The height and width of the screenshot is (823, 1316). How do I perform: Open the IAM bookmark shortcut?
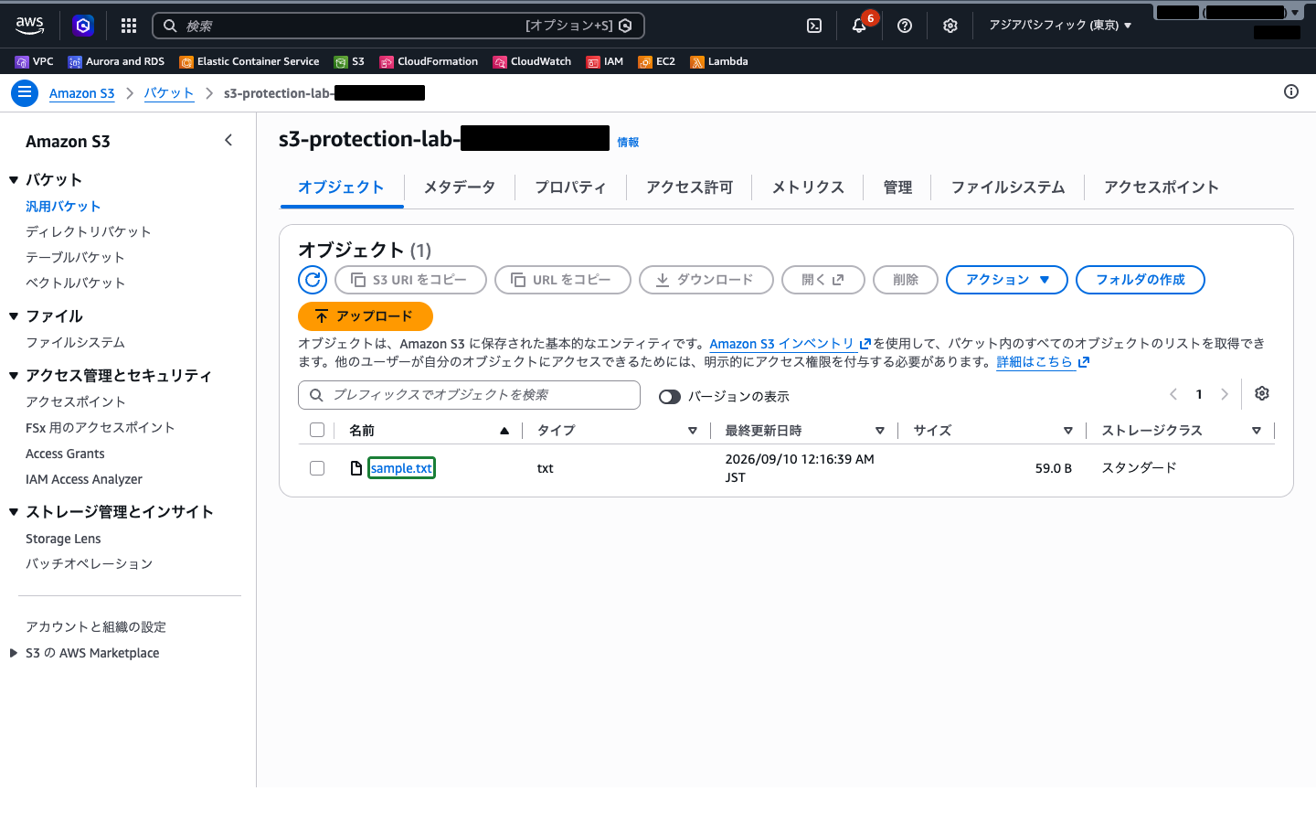[x=605, y=61]
